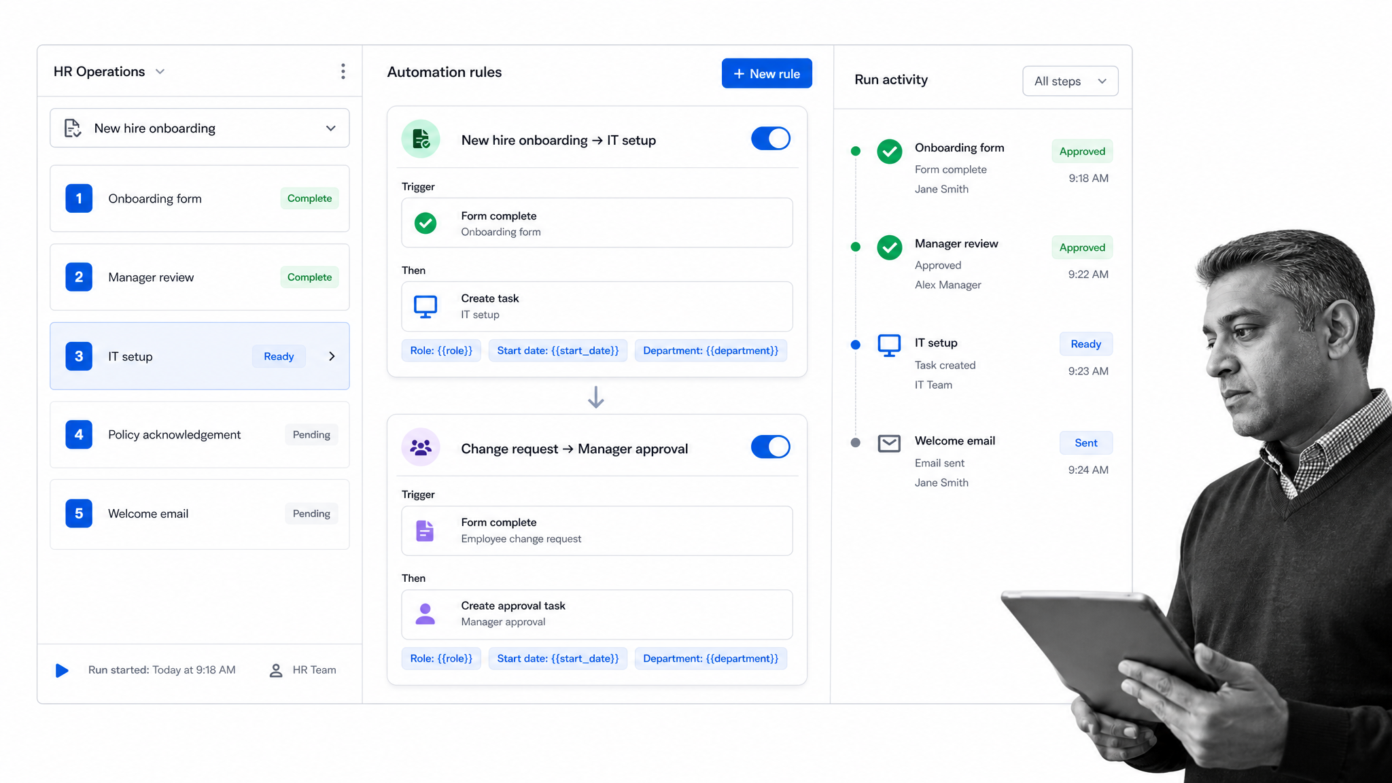Toggle the New hire onboarding → IT setup rule
This screenshot has height=783, width=1392.
pos(771,139)
